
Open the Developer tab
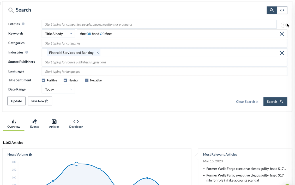click(x=76, y=124)
